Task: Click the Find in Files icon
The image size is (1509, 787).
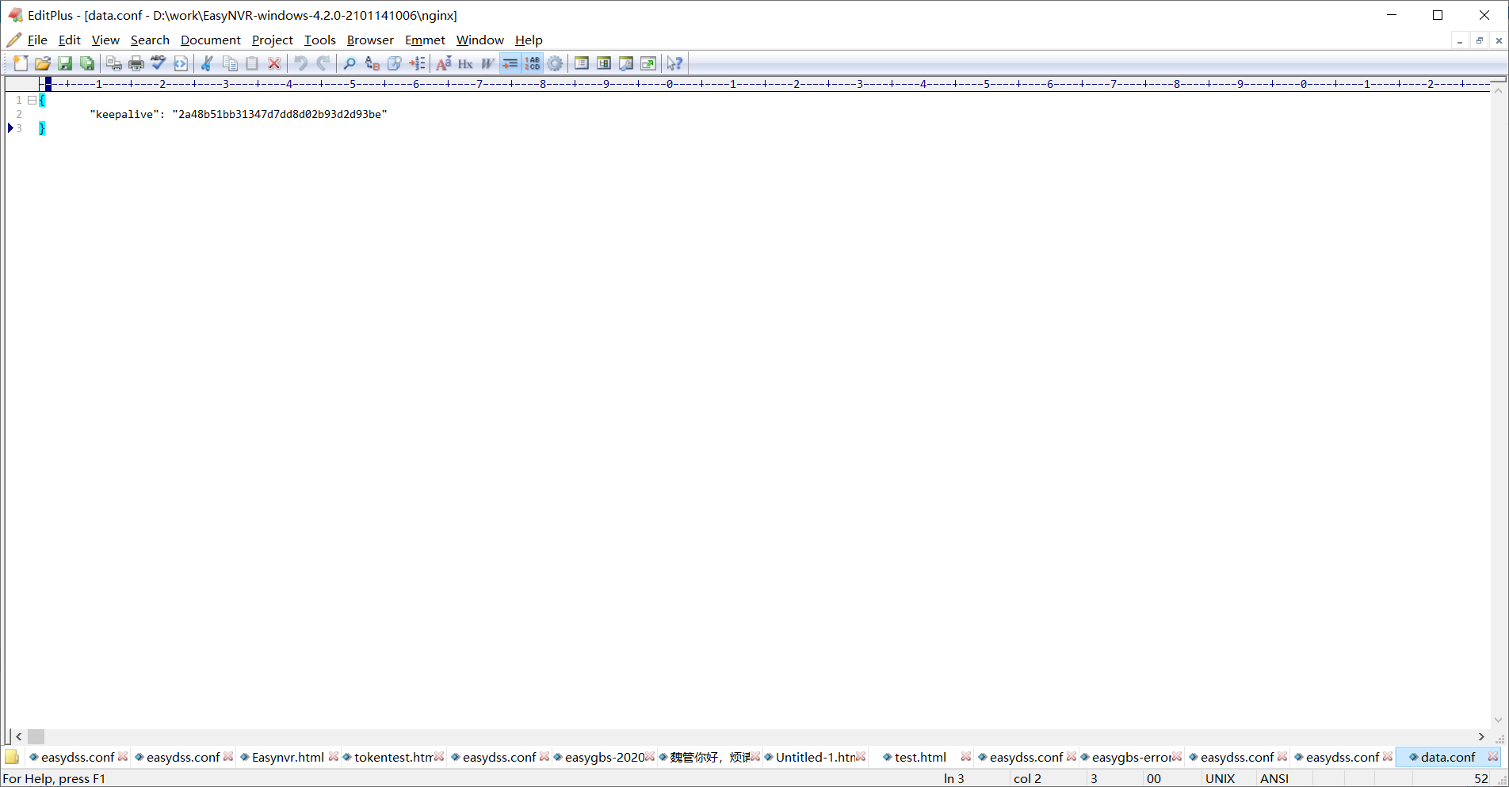Action: click(394, 63)
